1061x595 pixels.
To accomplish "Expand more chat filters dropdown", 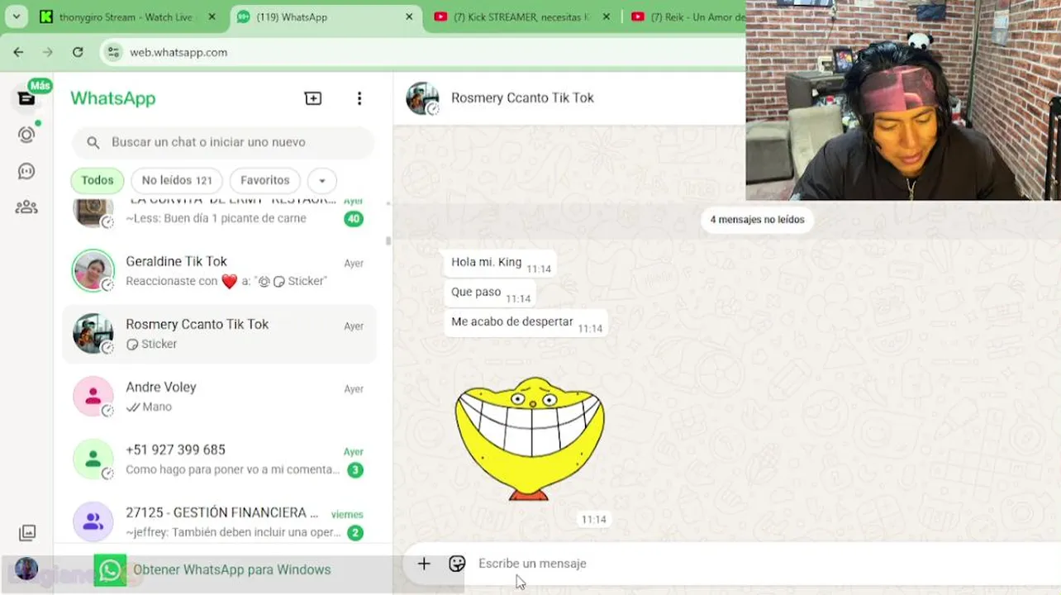I will click(x=322, y=181).
